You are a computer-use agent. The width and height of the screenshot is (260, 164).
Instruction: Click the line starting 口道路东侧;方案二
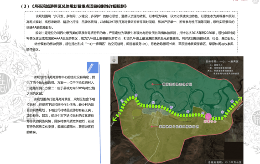coord(61,88)
